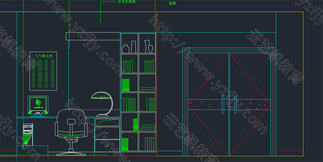323x162 pixels.
Task: Select the wall-mounted shelf above desk
Action: [93, 36]
